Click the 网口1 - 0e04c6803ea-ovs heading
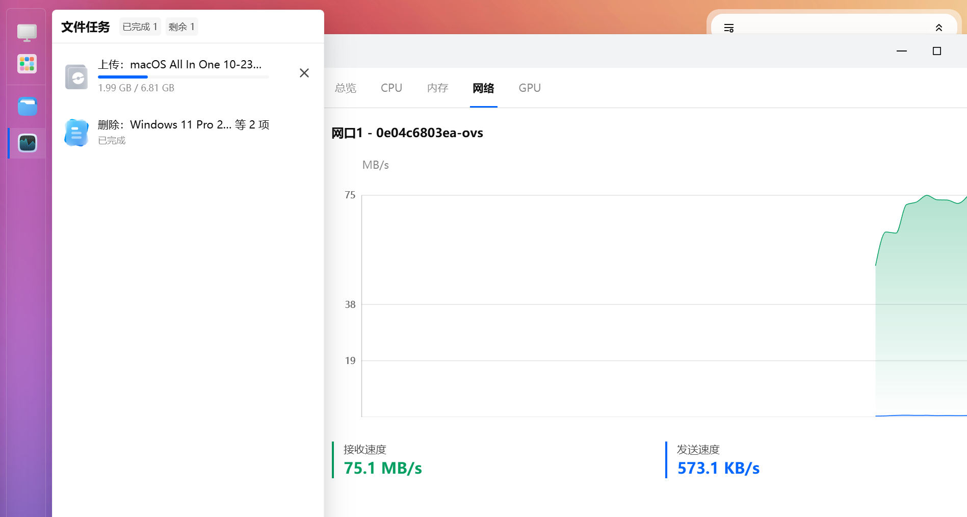This screenshot has height=517, width=967. 407,133
